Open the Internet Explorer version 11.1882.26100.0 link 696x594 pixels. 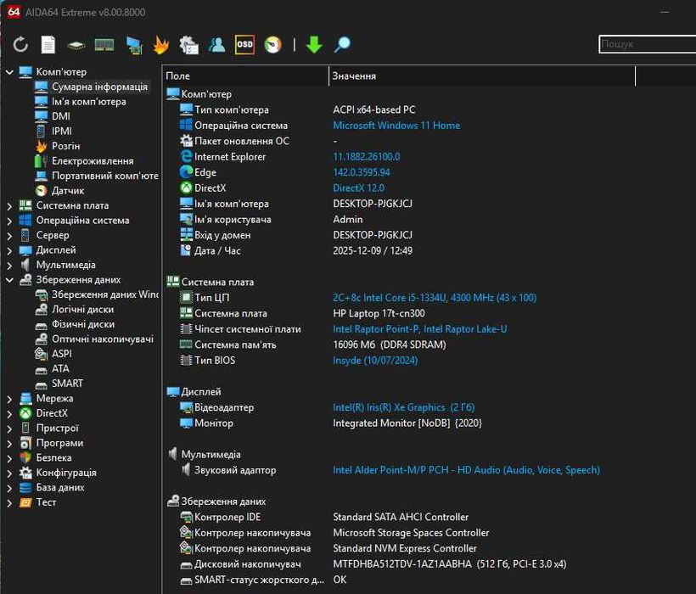pyautogui.click(x=366, y=157)
